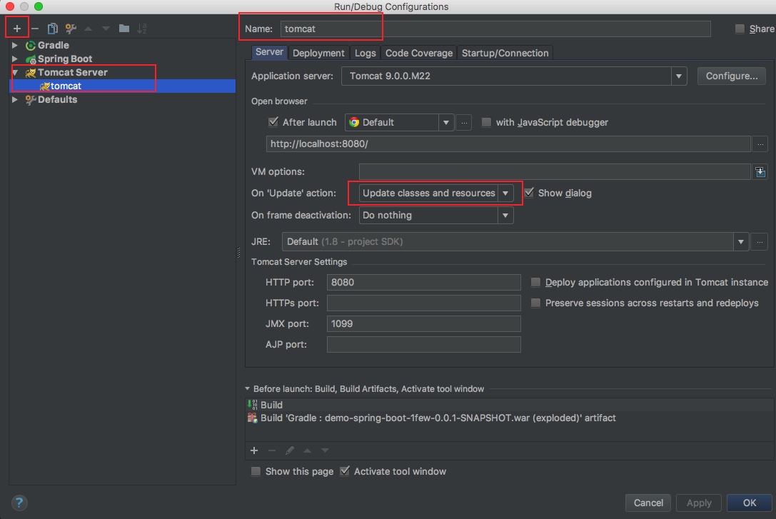This screenshot has width=776, height=519.
Task: Remove the selected before-launch task
Action: 272,450
